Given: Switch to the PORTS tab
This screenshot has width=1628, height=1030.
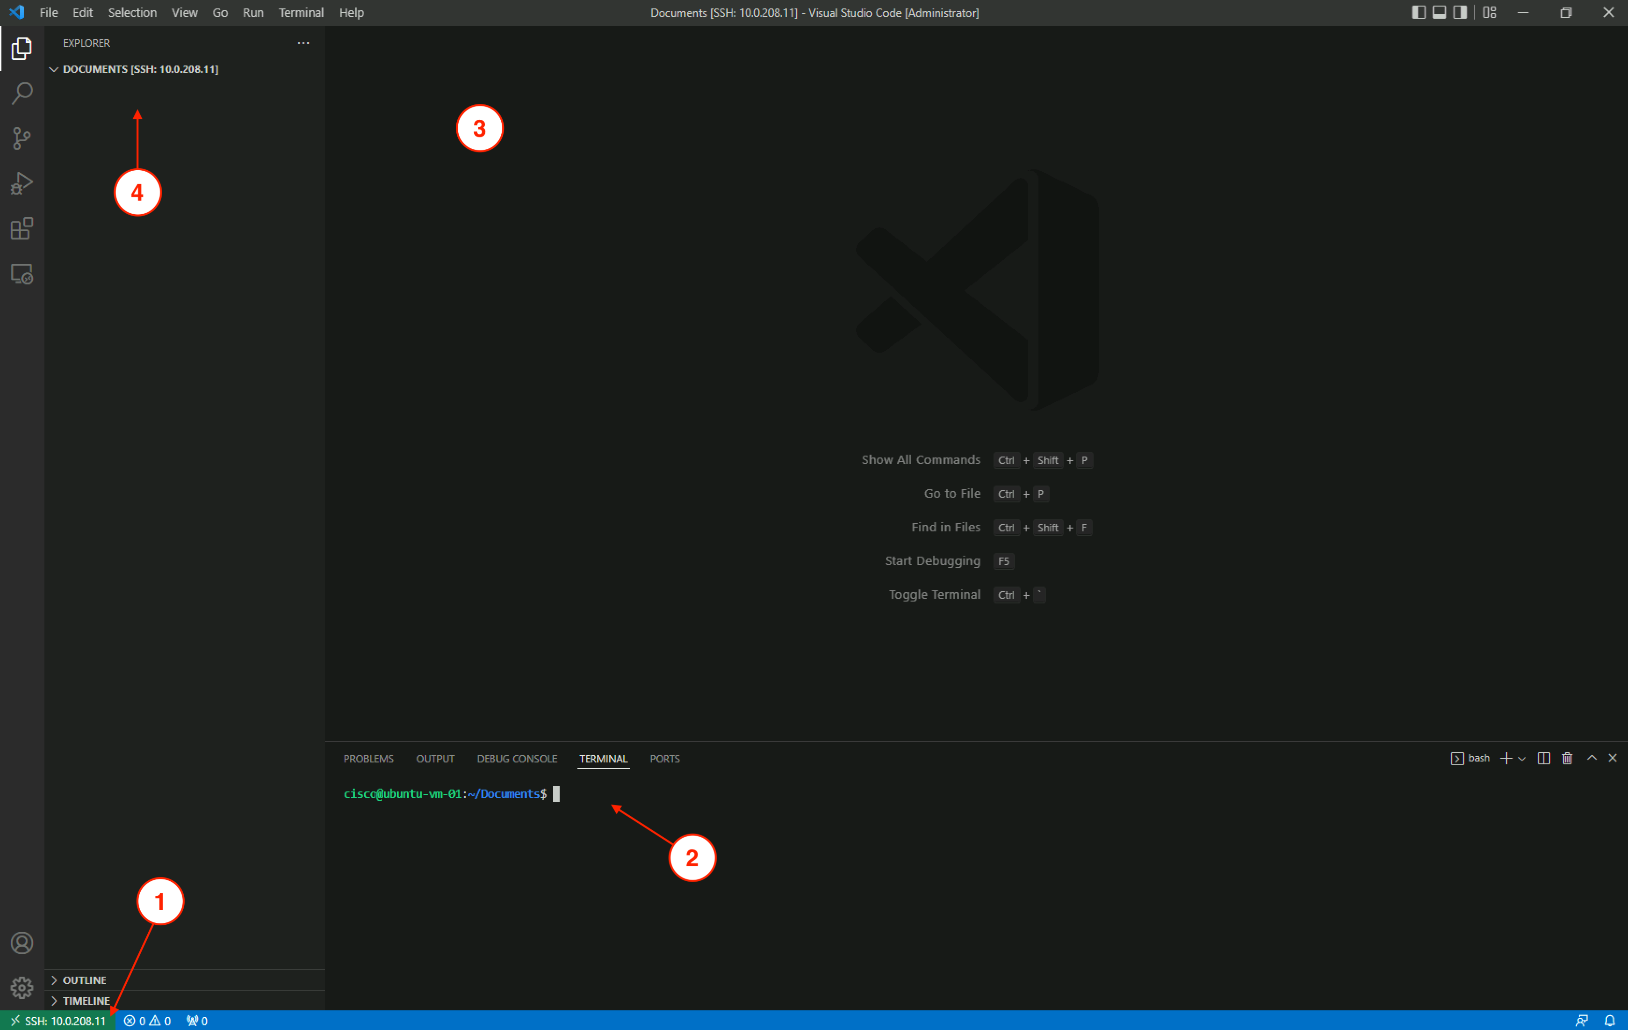Looking at the screenshot, I should point(664,758).
